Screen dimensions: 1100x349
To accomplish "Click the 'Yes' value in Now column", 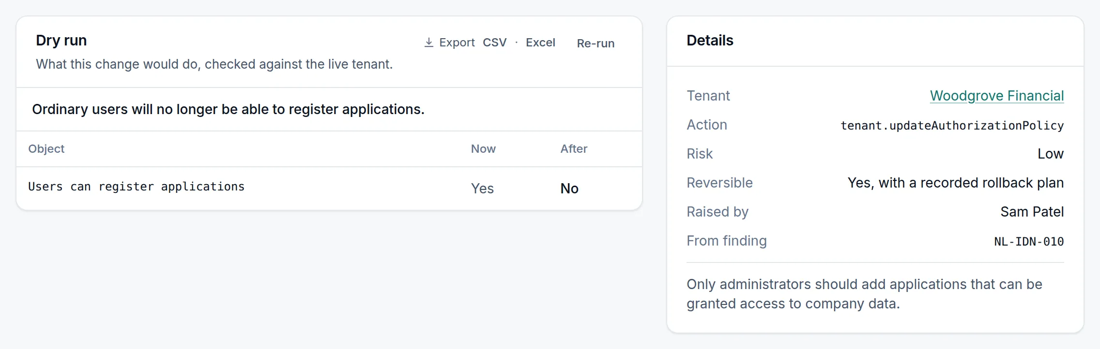I will (x=482, y=189).
